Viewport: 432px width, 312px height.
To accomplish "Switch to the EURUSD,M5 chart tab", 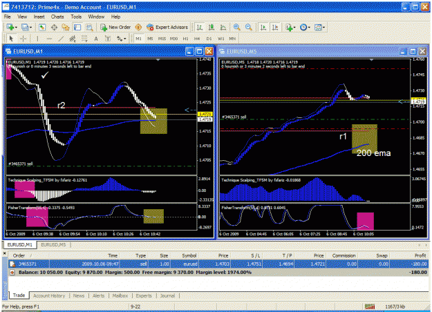I will (x=53, y=244).
